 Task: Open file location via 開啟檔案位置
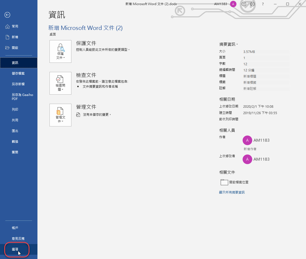coord(234,182)
